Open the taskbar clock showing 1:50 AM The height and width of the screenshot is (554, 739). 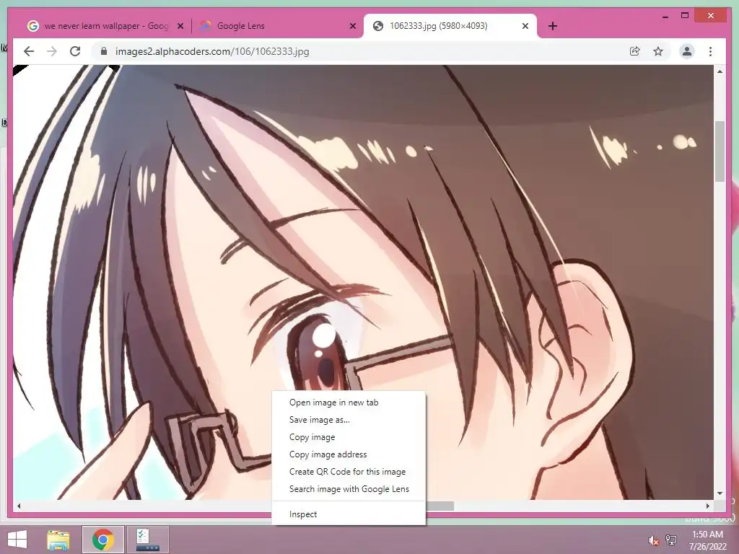pyautogui.click(x=707, y=540)
